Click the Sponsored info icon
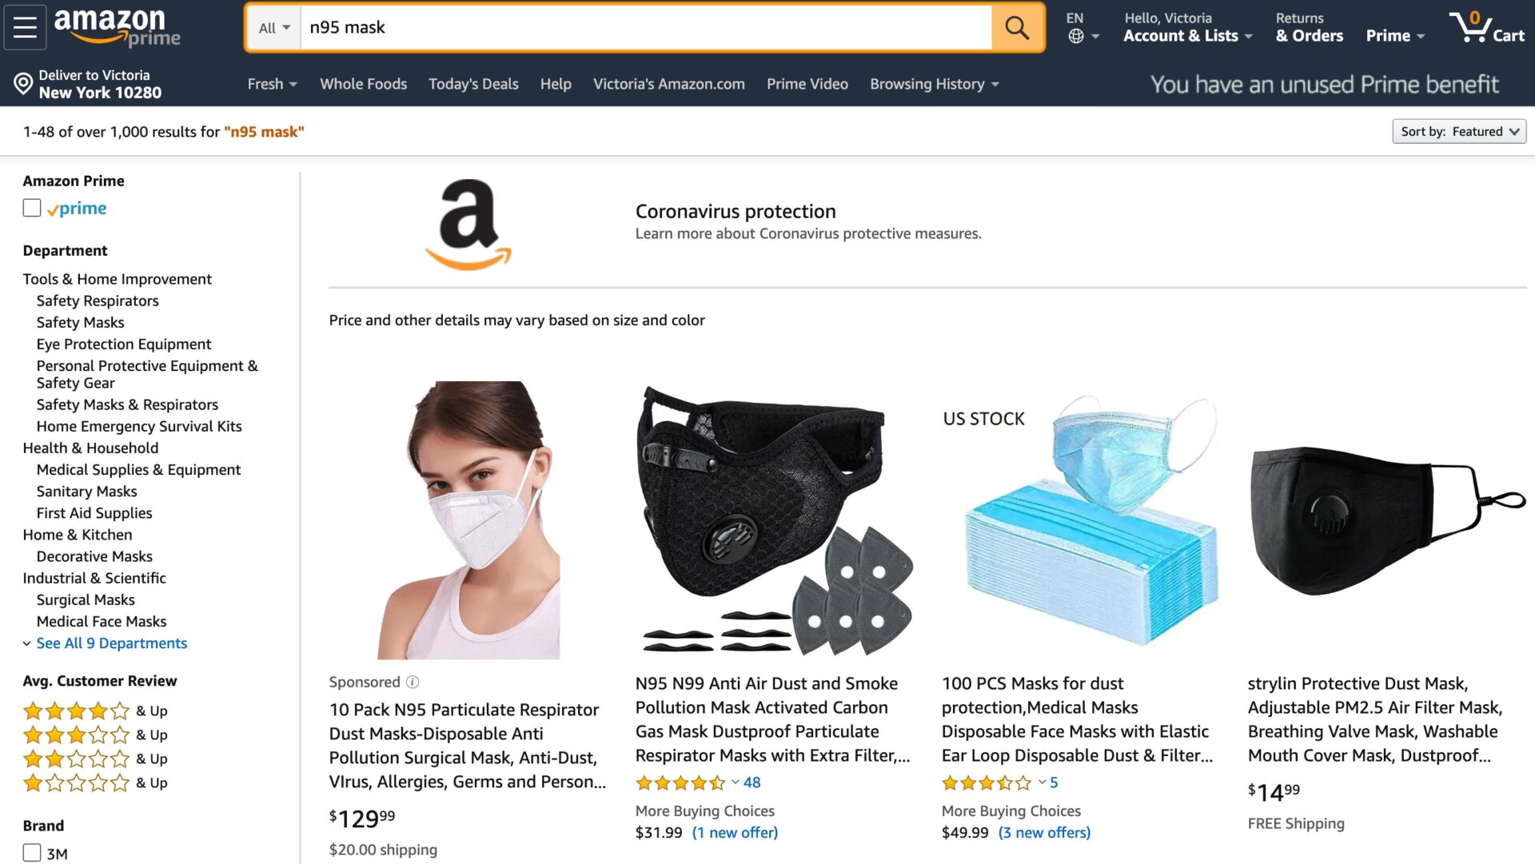This screenshot has height=864, width=1535. click(413, 682)
